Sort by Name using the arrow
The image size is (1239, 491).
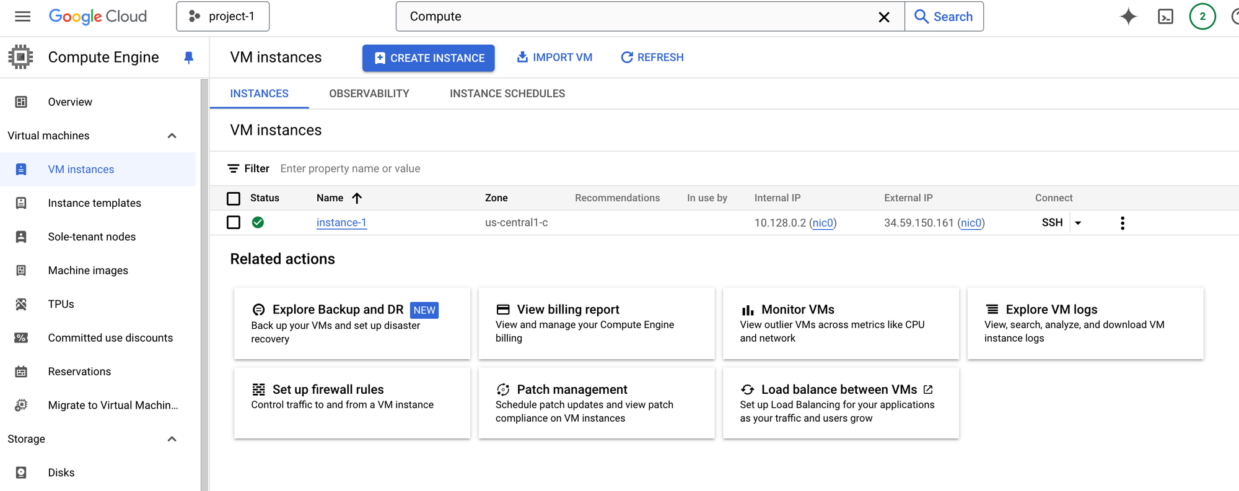coord(357,198)
